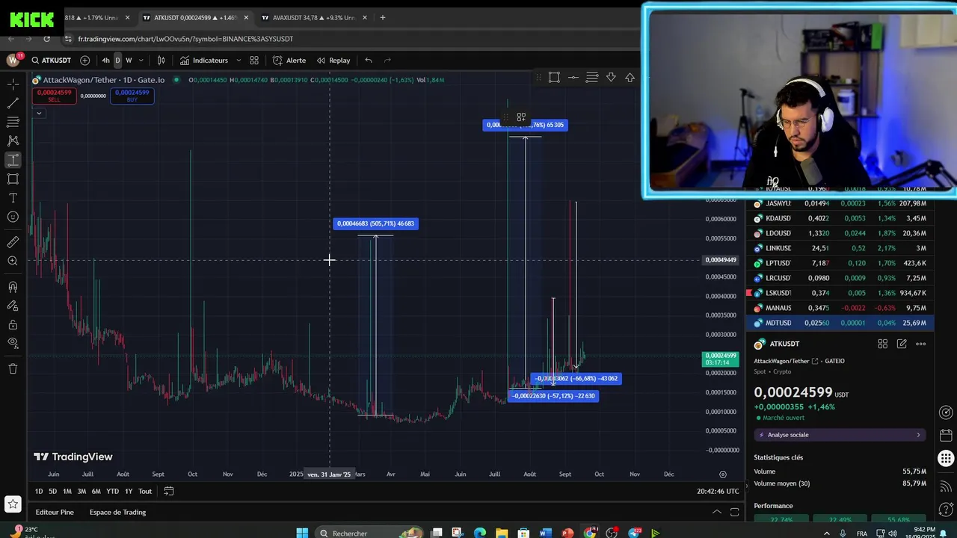The image size is (957, 538).
Task: Switch to the AVAXUSDT browser tab
Action: click(314, 17)
